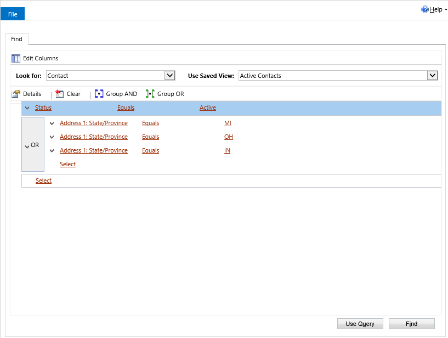448x338 pixels.
Task: Click the Edit Columns table icon
Action: pyautogui.click(x=16, y=58)
